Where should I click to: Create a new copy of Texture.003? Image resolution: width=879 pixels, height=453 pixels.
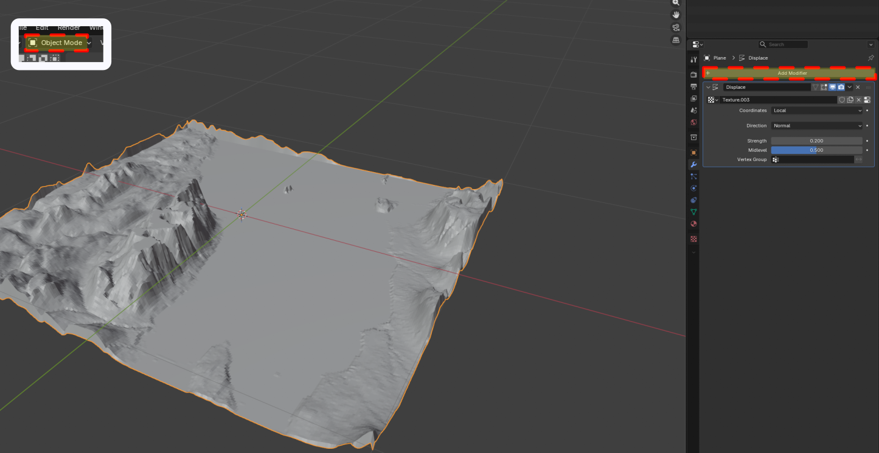(850, 100)
